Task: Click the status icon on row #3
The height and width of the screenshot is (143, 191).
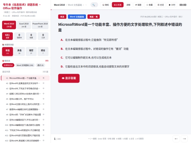Action: tap(44, 88)
